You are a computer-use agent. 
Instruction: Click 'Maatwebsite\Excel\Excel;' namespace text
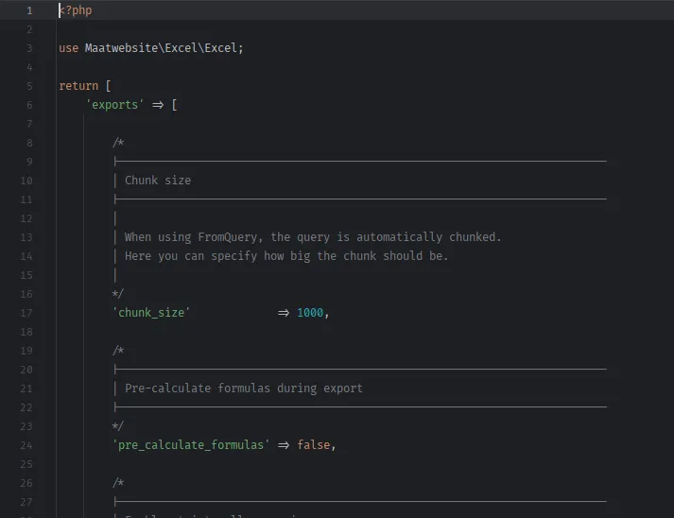tap(164, 48)
